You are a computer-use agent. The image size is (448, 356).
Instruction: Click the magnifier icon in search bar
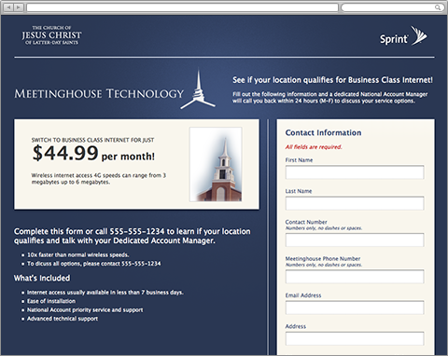tap(438, 7)
